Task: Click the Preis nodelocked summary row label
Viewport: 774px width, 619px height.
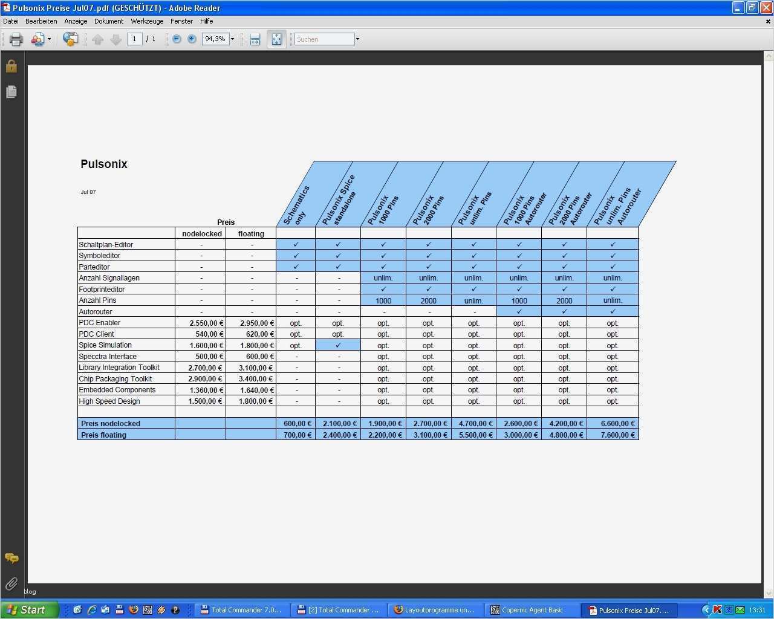Action: [111, 424]
